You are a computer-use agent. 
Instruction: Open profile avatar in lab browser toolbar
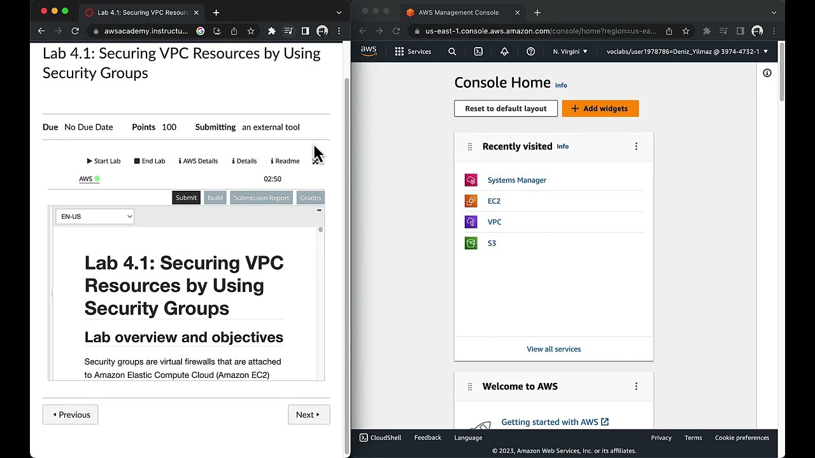pyautogui.click(x=322, y=31)
